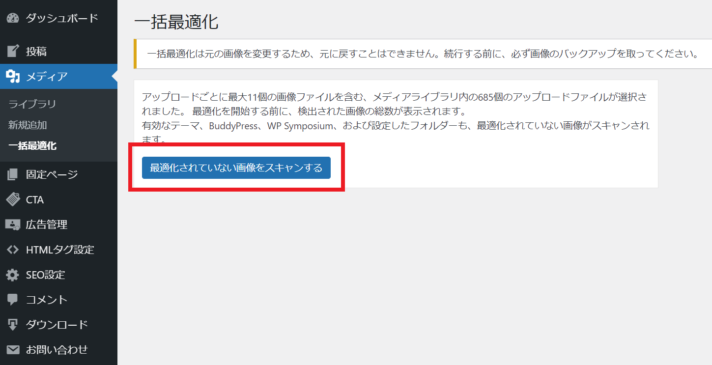The width and height of the screenshot is (712, 365).
Task: Click the 一括最適化 page heading
Action: [x=176, y=22]
